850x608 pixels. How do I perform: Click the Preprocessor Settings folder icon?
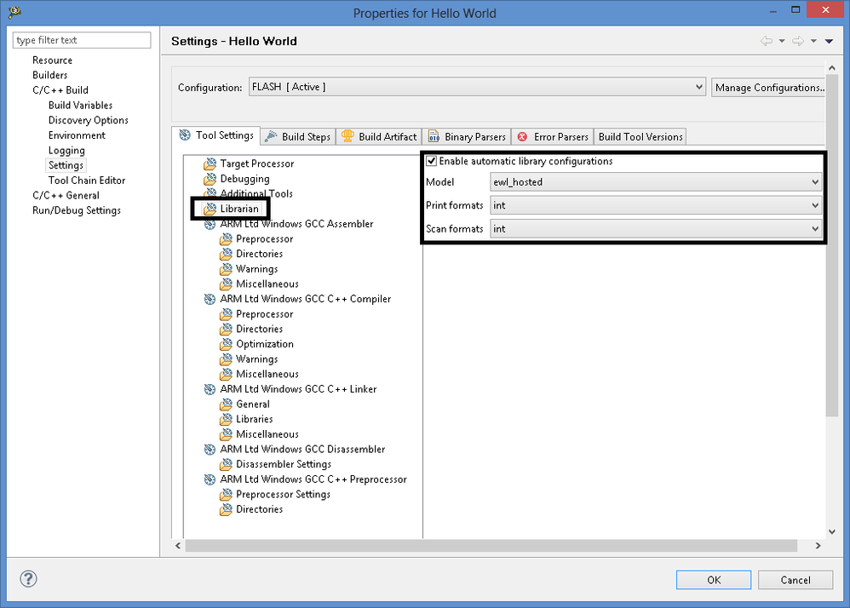(x=226, y=494)
